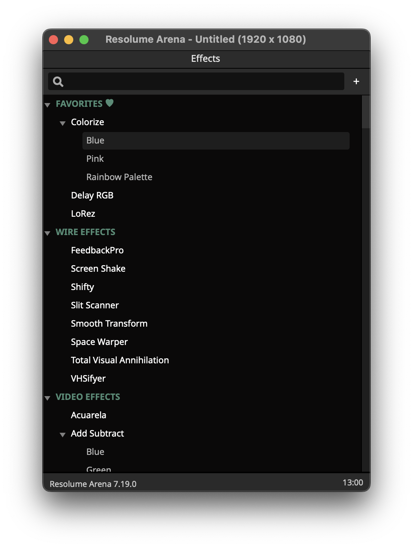Select the Blue preset under Colorize
This screenshot has height=548, width=413.
pos(95,140)
